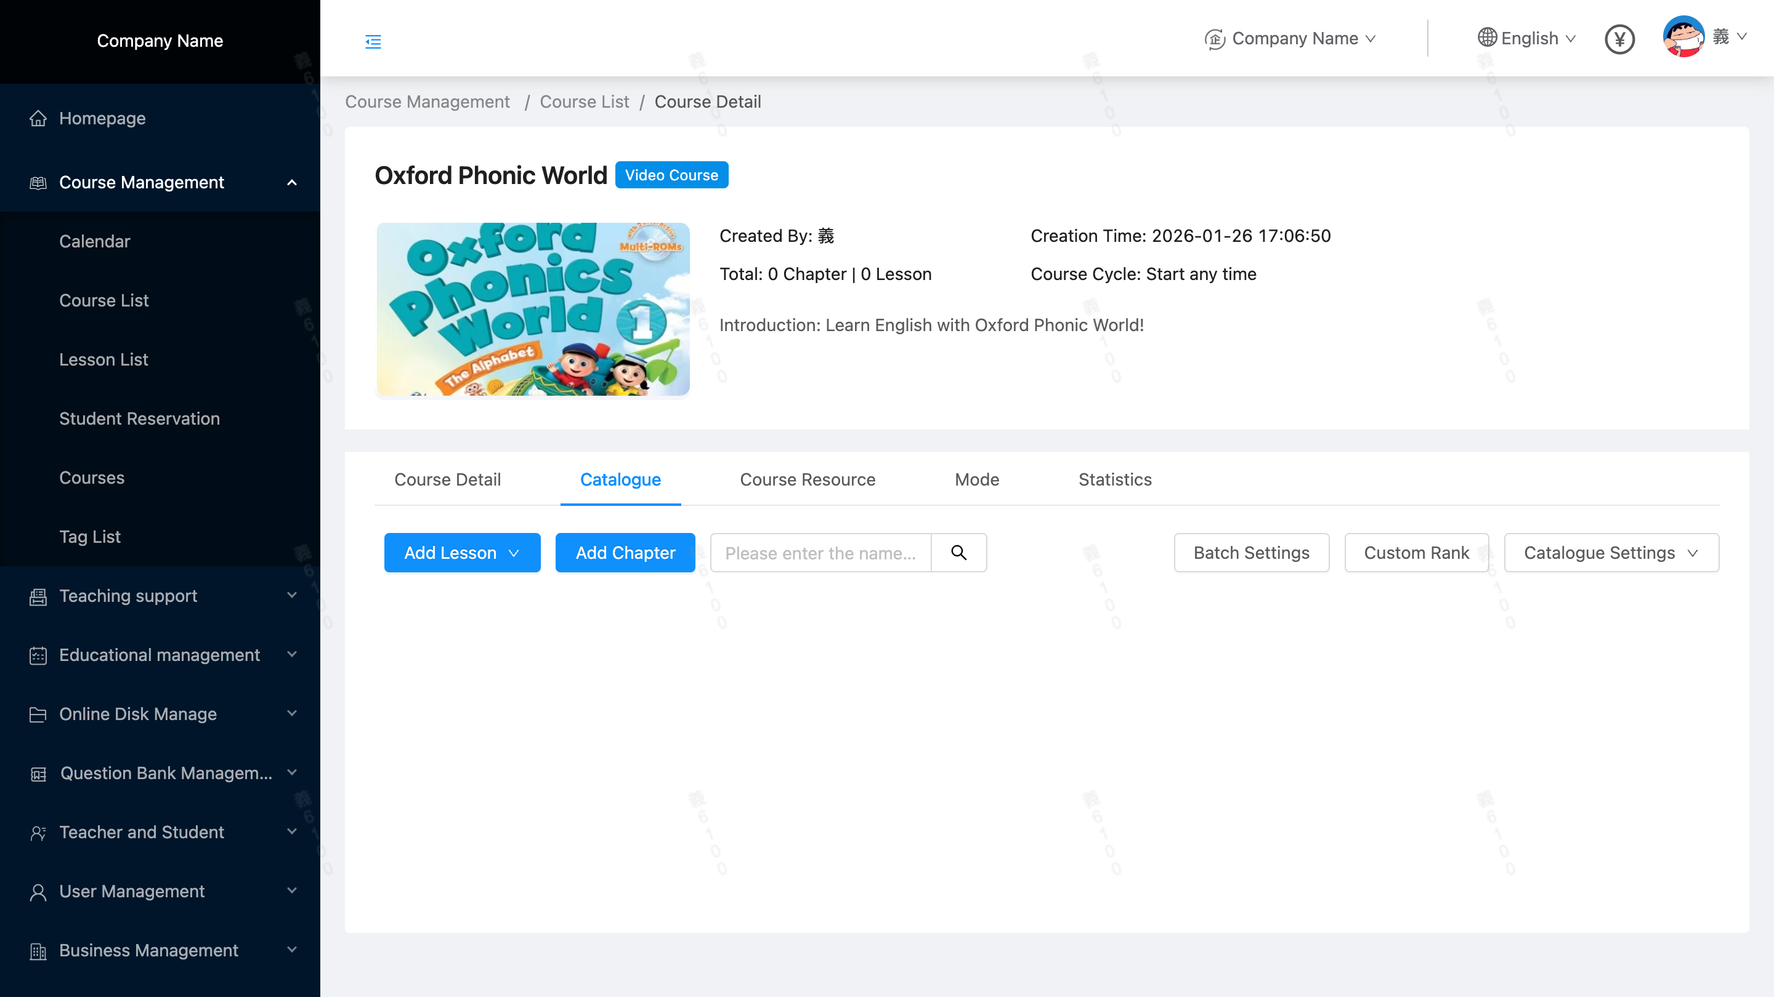Viewport: 1774px width, 997px height.
Task: Click the Homepage house icon
Action: pyautogui.click(x=38, y=118)
